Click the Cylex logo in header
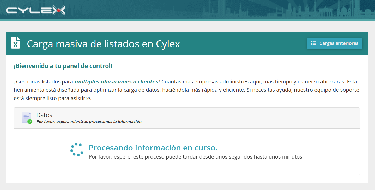Viewport: 375px width, 190px height. pos(35,10)
